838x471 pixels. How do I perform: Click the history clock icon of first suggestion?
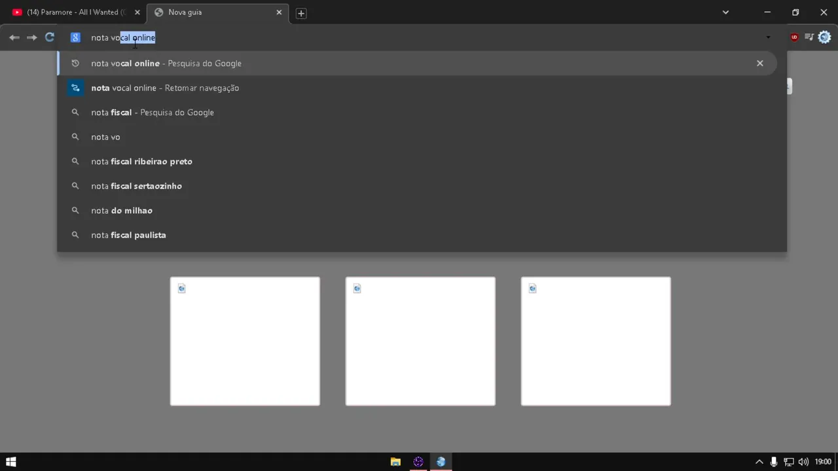pos(75,63)
